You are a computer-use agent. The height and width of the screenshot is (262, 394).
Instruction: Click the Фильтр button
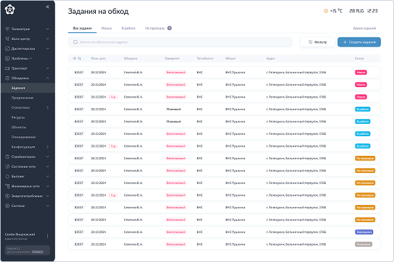click(317, 42)
